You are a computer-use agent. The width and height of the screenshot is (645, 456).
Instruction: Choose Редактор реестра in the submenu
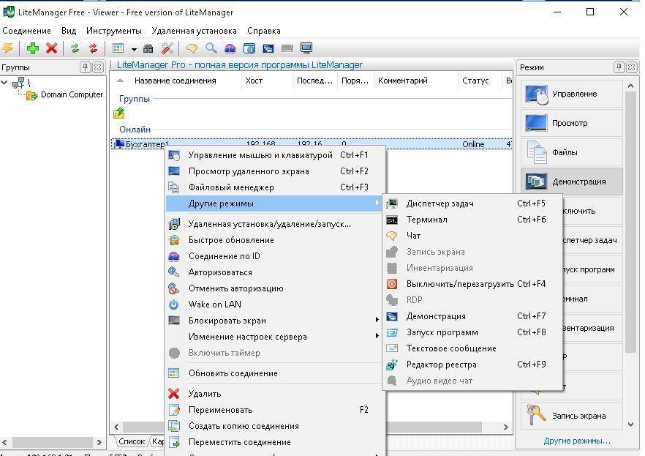pos(441,365)
